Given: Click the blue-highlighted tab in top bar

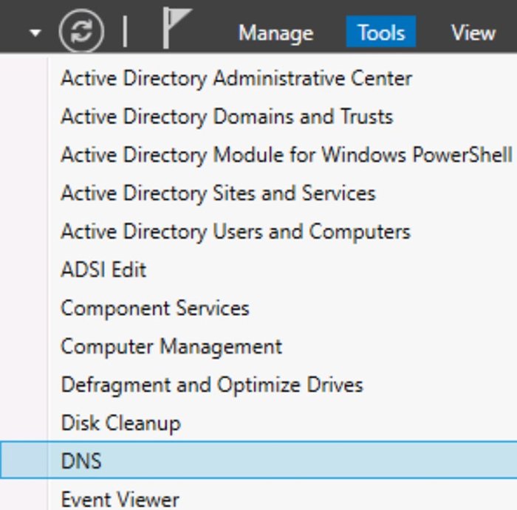Looking at the screenshot, I should pyautogui.click(x=380, y=33).
